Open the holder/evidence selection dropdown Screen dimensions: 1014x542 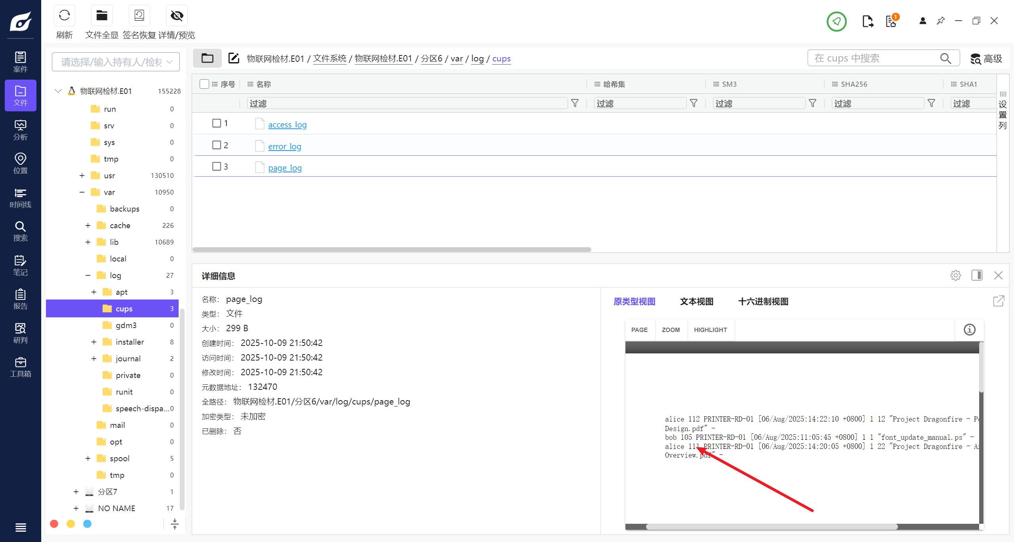pyautogui.click(x=116, y=62)
